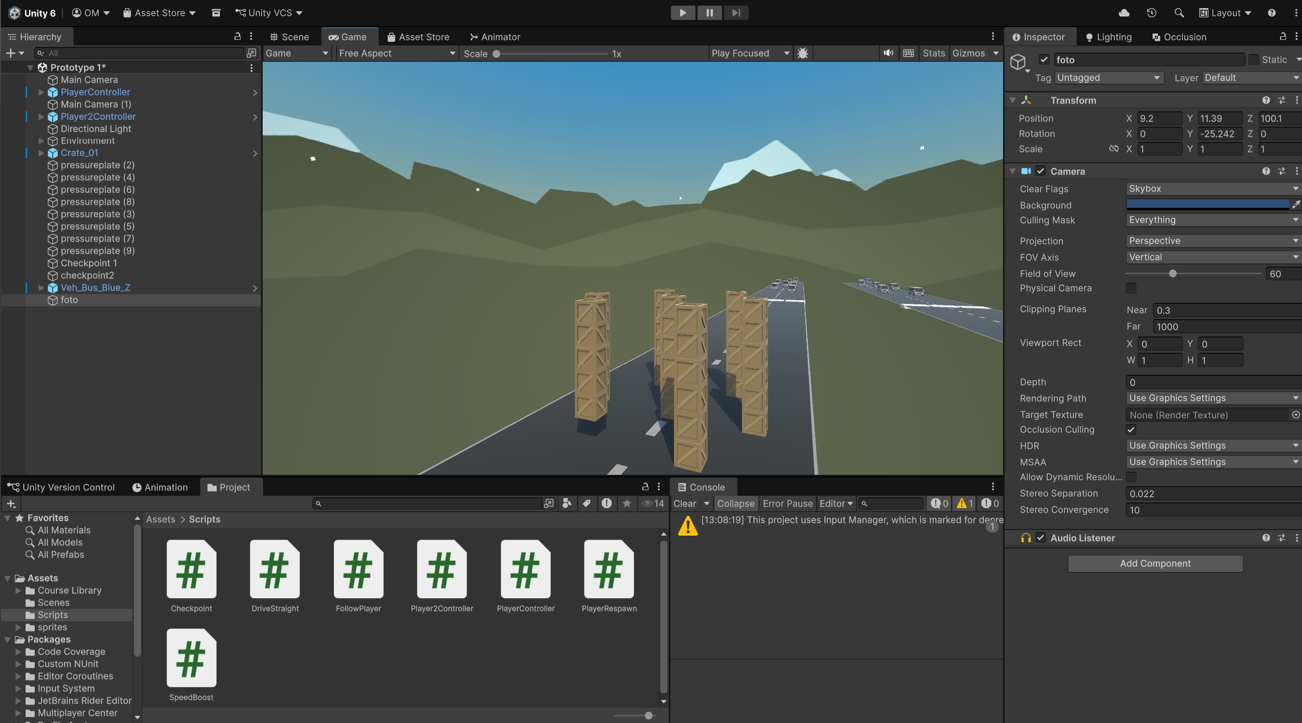Click the Stats button in Game view
The width and height of the screenshot is (1302, 723).
tap(934, 53)
